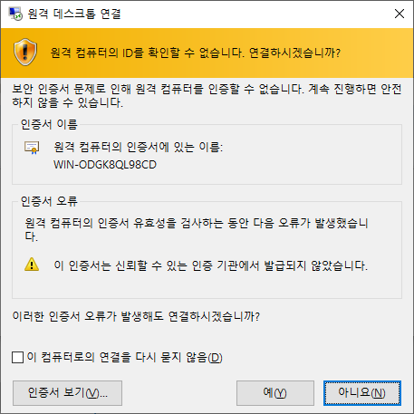The height and width of the screenshot is (414, 414).
Task: Click the certificate validity check message text
Action: pyautogui.click(x=197, y=229)
